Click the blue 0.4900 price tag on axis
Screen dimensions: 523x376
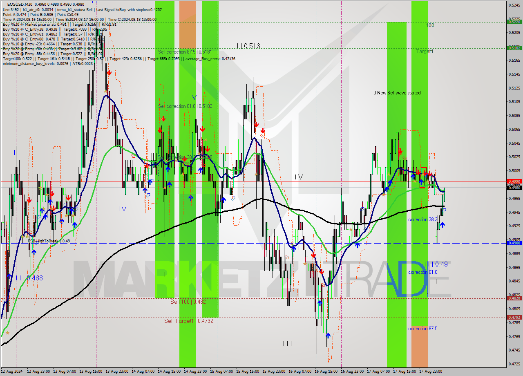click(x=514, y=243)
